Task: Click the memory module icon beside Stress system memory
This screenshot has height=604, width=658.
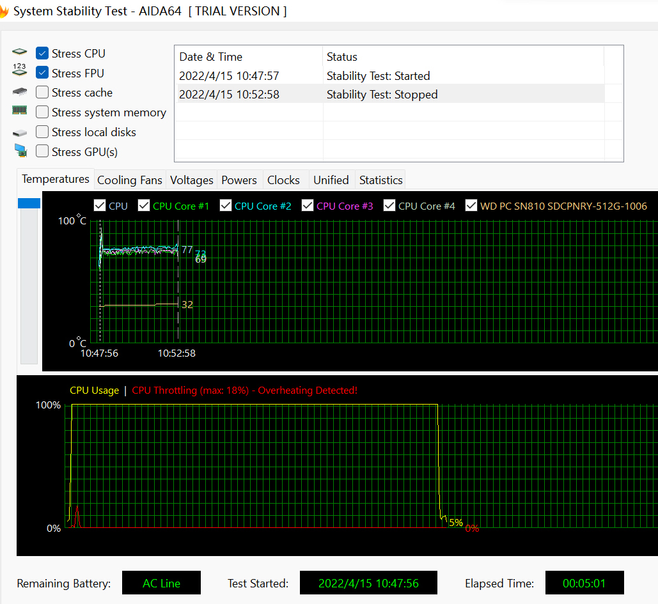Action: [x=20, y=111]
